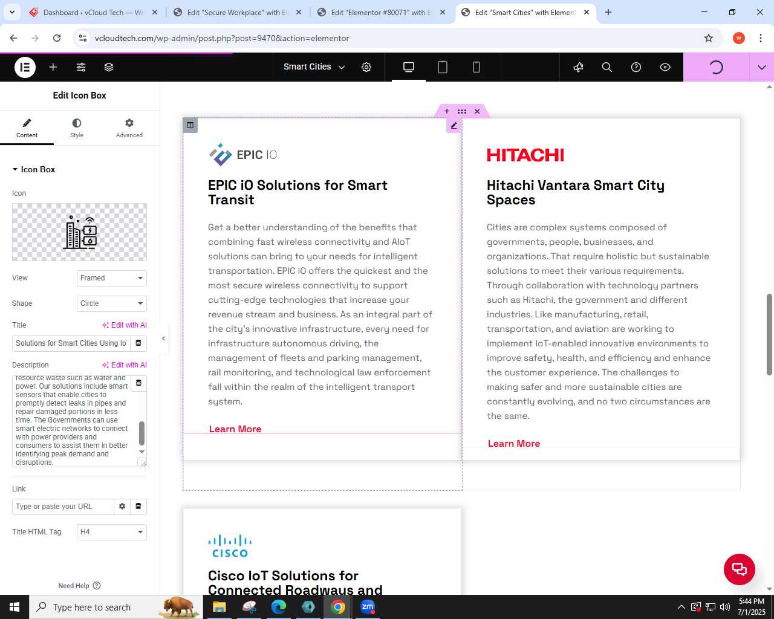The width and height of the screenshot is (774, 619).
Task: Switch to desktop preview mode
Action: point(409,67)
